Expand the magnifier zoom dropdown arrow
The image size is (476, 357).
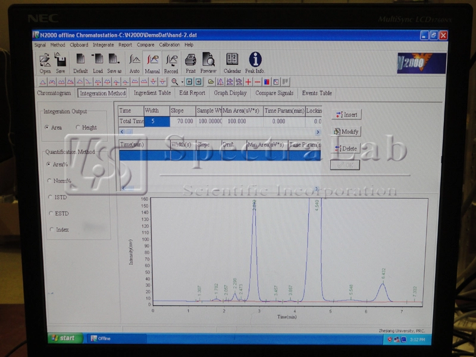point(181,82)
